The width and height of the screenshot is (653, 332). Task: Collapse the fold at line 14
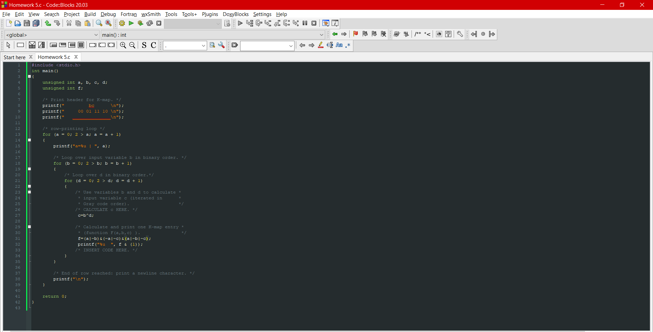[x=30, y=140]
